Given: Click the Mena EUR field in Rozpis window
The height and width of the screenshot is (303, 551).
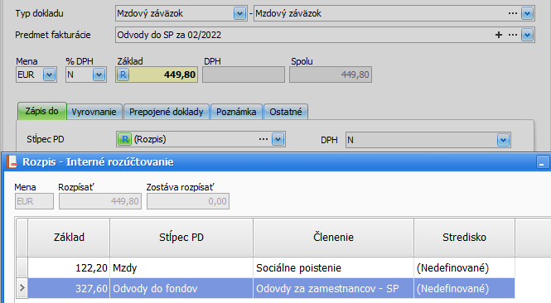Looking at the screenshot, I should pos(34,201).
